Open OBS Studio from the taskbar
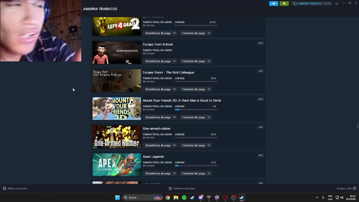 [233, 198]
